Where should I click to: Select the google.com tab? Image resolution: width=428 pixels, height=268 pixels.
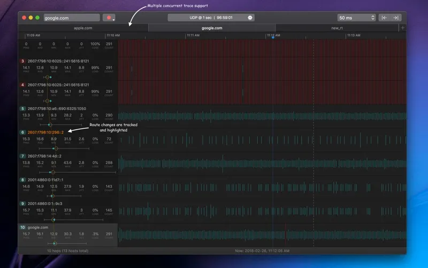click(x=212, y=28)
